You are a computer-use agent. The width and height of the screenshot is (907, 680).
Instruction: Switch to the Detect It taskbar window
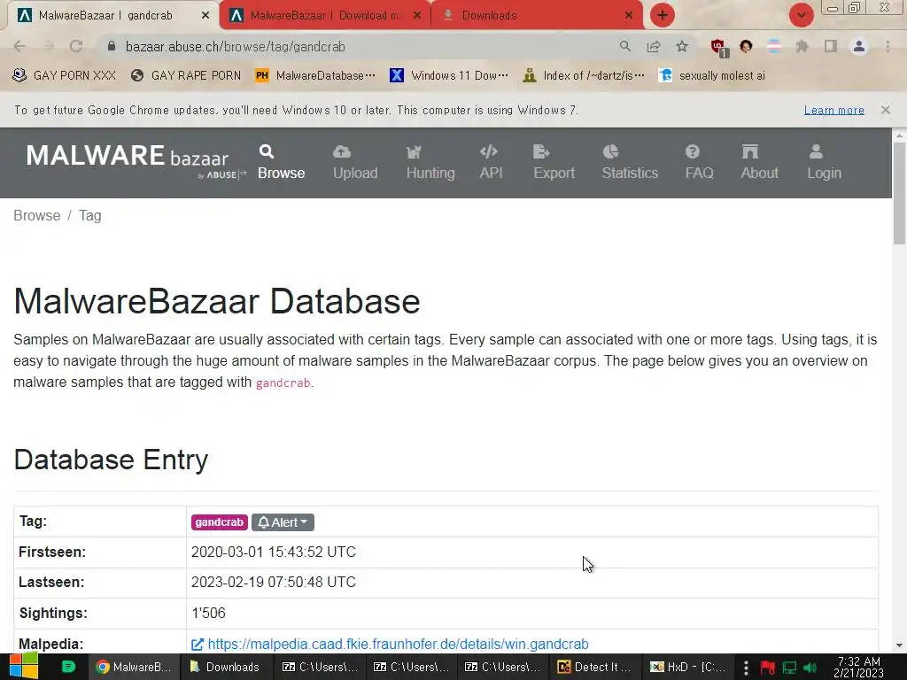point(594,668)
